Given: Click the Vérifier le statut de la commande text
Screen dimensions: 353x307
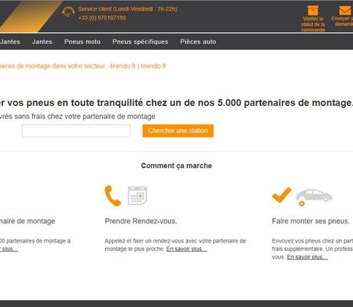Looking at the screenshot, I should (x=313, y=25).
